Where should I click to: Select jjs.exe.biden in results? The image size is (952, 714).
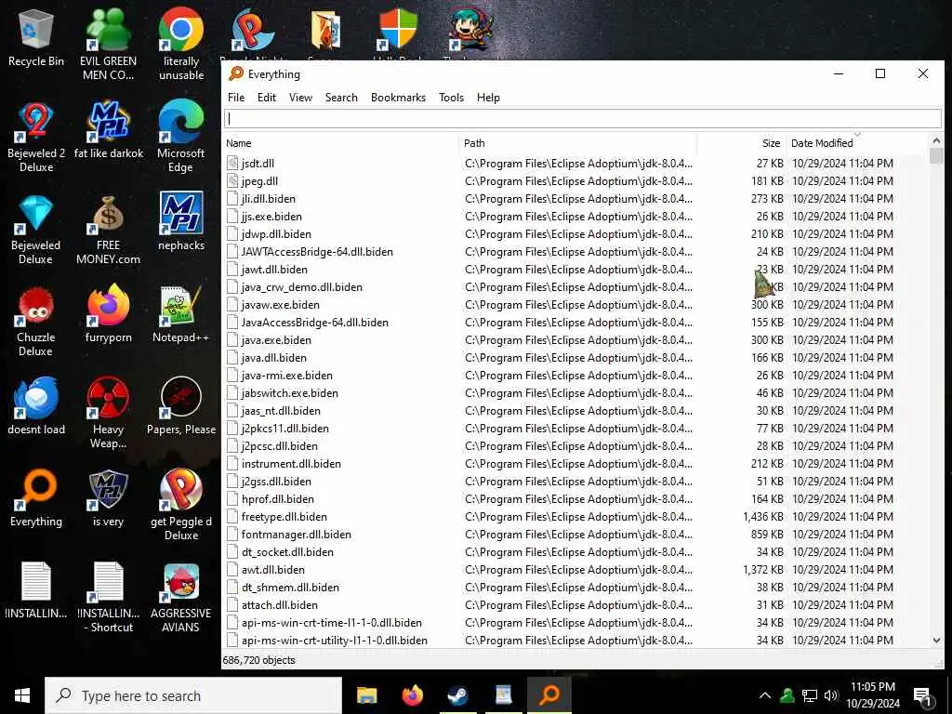click(575, 216)
